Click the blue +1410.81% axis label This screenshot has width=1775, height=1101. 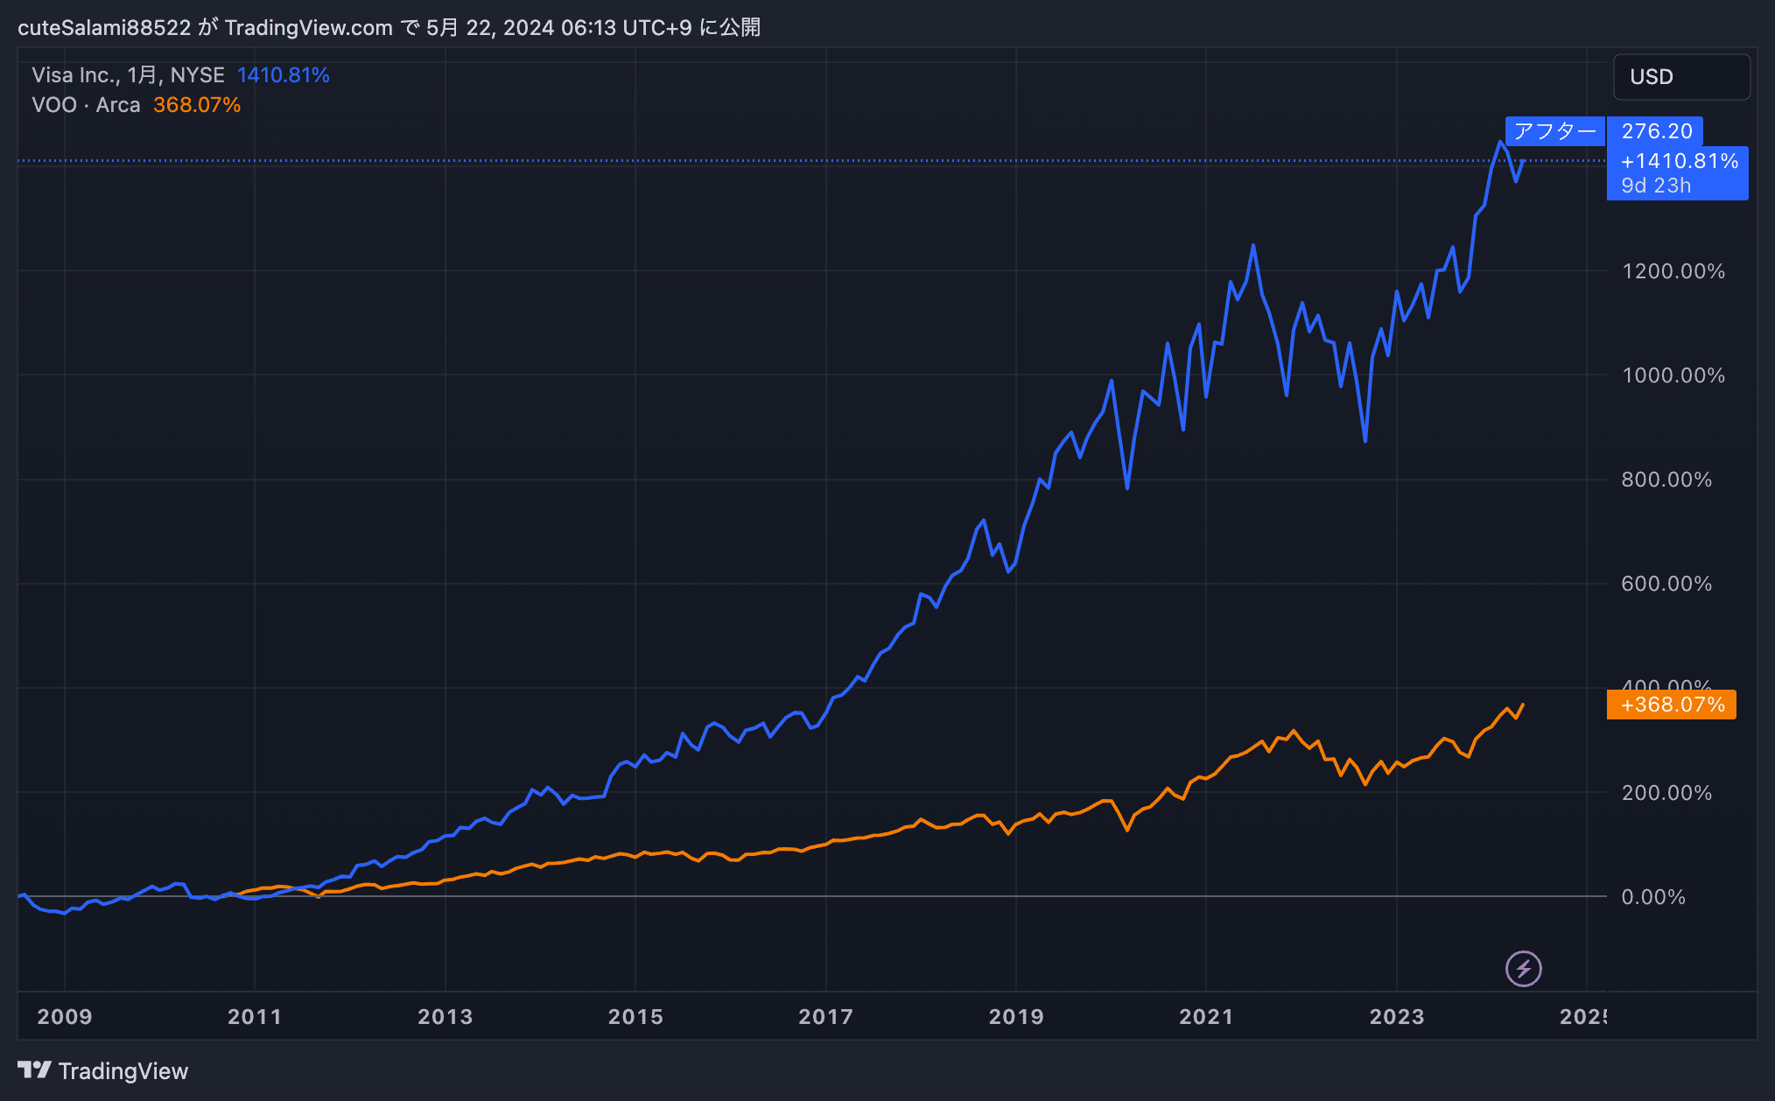tap(1679, 161)
